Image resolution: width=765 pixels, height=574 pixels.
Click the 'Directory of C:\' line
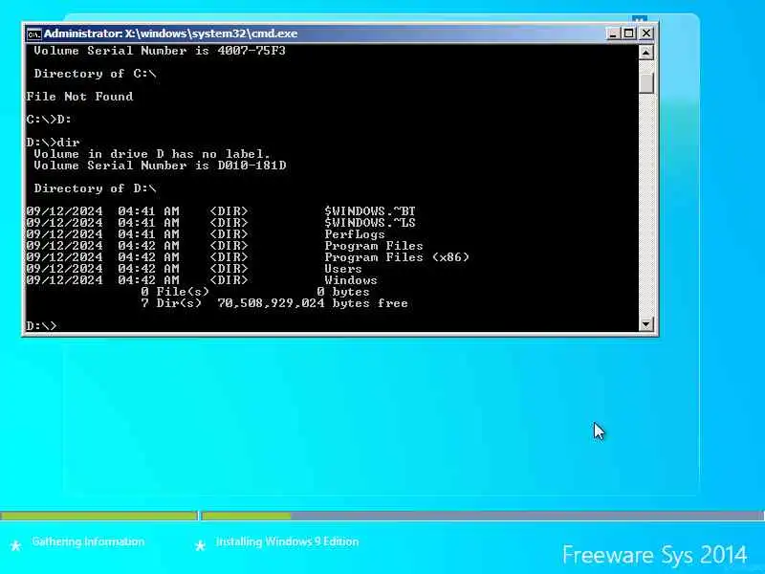(x=95, y=74)
